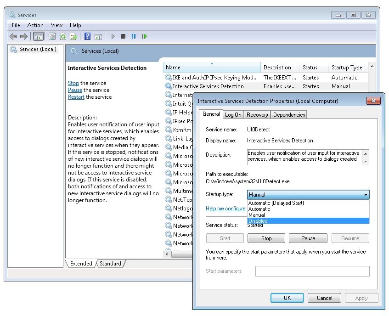This screenshot has width=389, height=316.
Task: Click the toolbar Stop Service square icon
Action: 123,36
